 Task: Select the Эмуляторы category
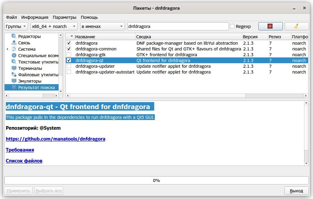[30, 81]
